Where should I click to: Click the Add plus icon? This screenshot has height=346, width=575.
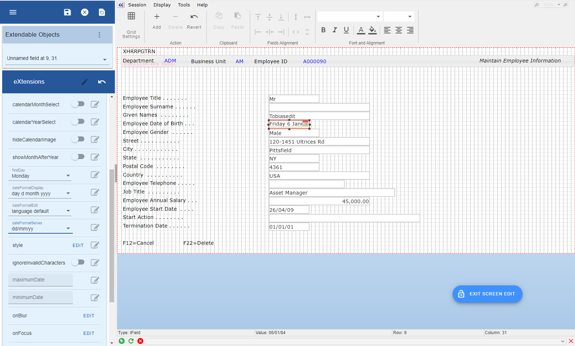157,17
